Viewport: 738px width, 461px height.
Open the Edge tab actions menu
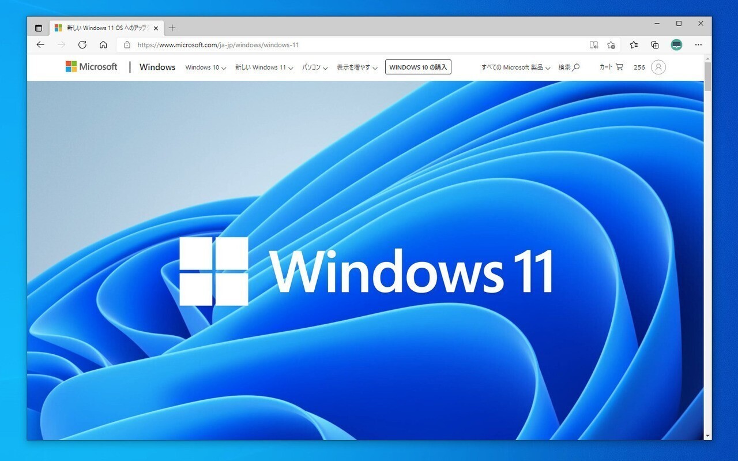39,28
